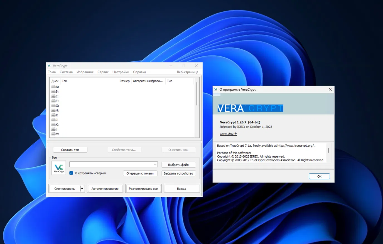Click the Выбрать устройство button
Screen dimensions: 383x244
178,173
